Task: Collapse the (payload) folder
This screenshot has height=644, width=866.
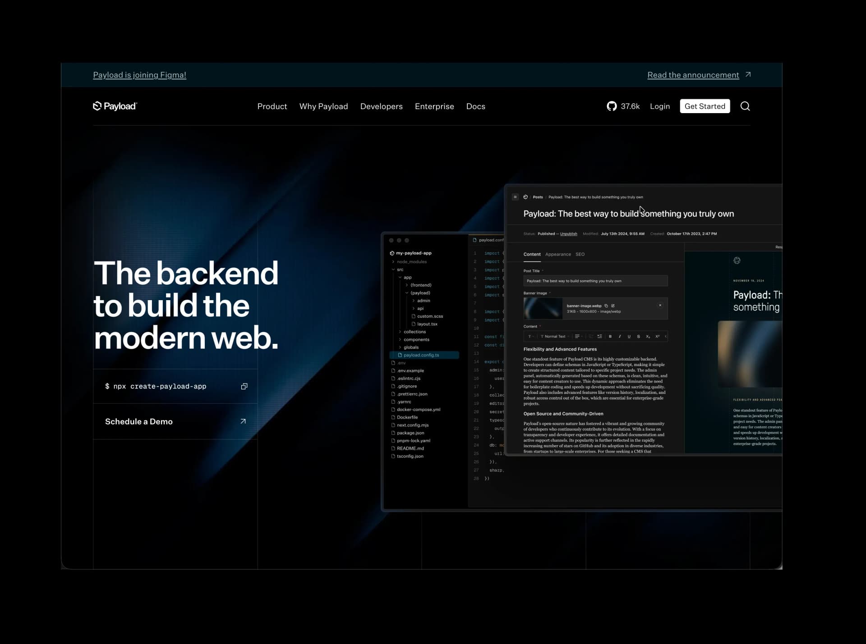Action: coord(407,293)
